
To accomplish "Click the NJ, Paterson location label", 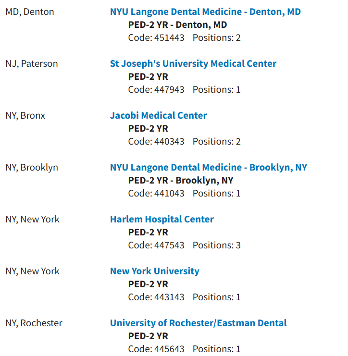I will [32, 64].
